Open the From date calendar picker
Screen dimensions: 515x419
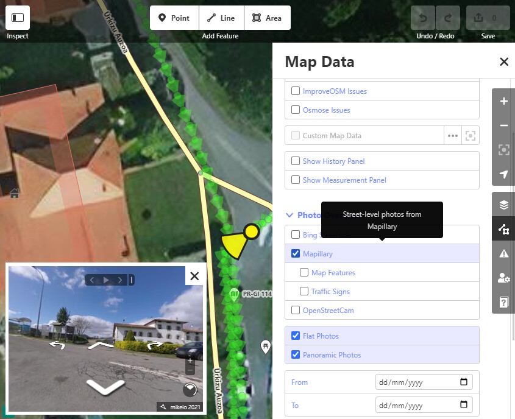tap(464, 382)
